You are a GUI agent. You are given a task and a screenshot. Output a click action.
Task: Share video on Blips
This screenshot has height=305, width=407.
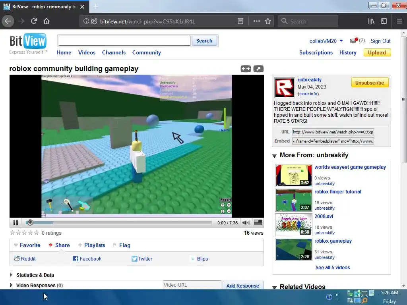(x=200, y=259)
